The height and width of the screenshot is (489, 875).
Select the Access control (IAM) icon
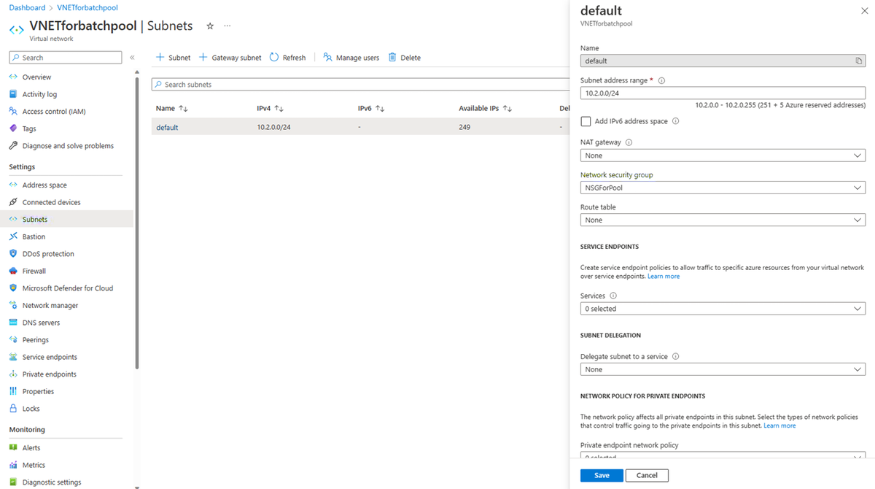(x=13, y=111)
